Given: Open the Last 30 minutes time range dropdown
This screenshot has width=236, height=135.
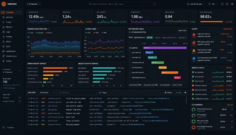Looking at the screenshot, I should pyautogui.click(x=196, y=4).
